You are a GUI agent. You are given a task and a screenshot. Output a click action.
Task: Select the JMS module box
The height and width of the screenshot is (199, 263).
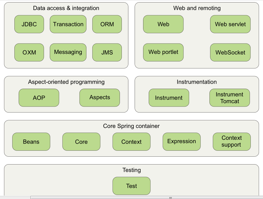coord(107,52)
